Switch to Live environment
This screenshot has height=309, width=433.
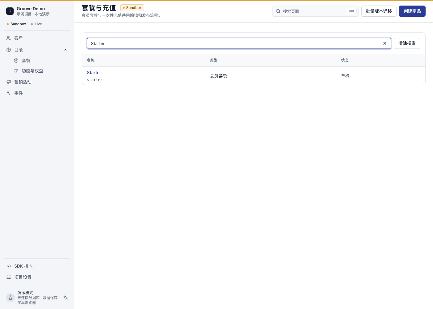click(36, 24)
